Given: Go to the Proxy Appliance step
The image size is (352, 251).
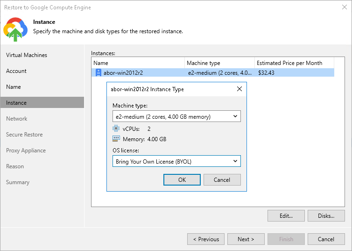Looking at the screenshot, I should coord(26,151).
